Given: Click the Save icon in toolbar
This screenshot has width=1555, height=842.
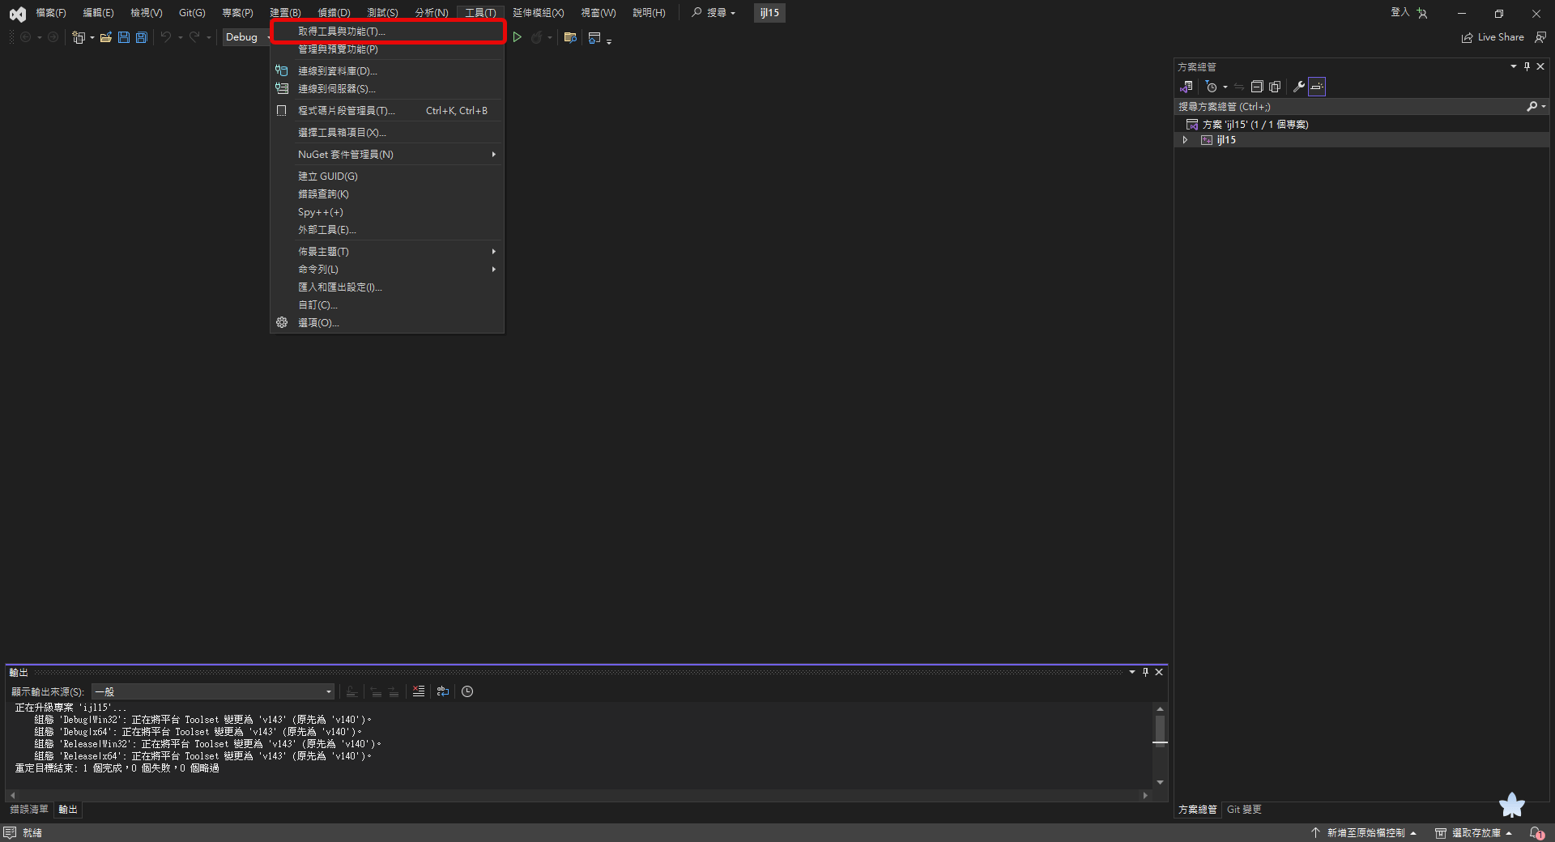Looking at the screenshot, I should [124, 37].
